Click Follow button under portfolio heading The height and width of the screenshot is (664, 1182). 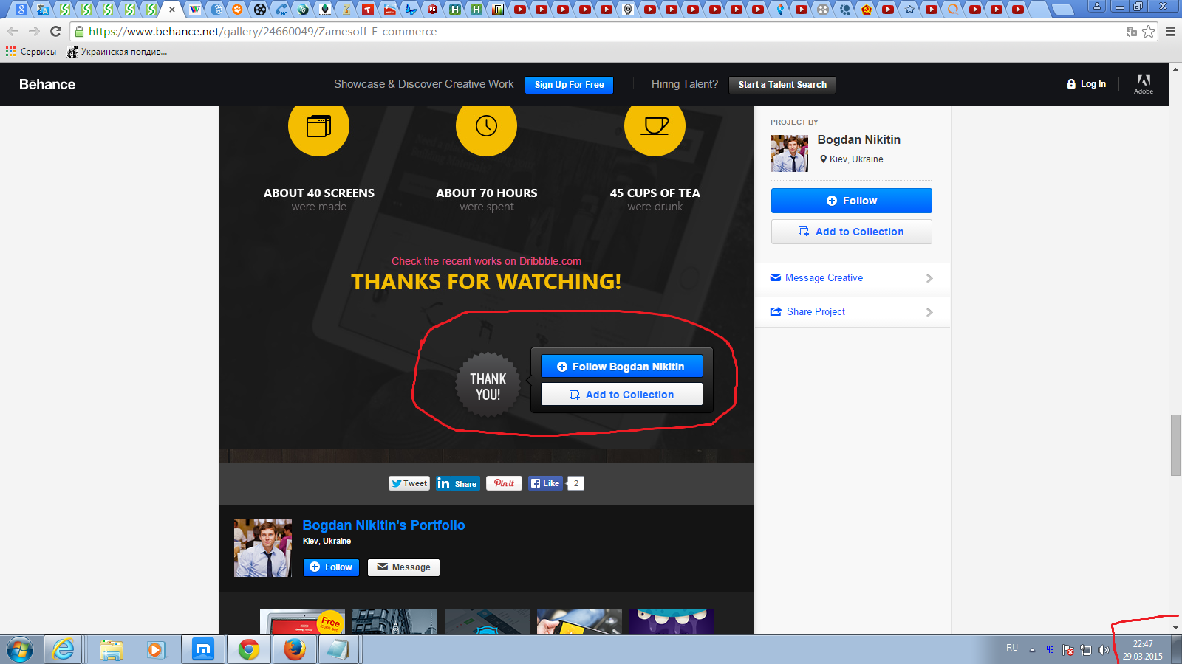pyautogui.click(x=331, y=567)
